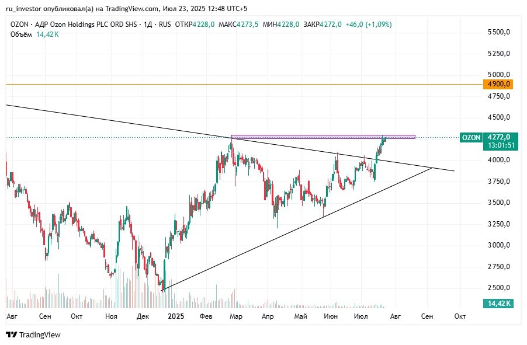Click the 4000,0 price axis label
Image resolution: width=527 pixels, height=345 pixels.
tap(499, 160)
